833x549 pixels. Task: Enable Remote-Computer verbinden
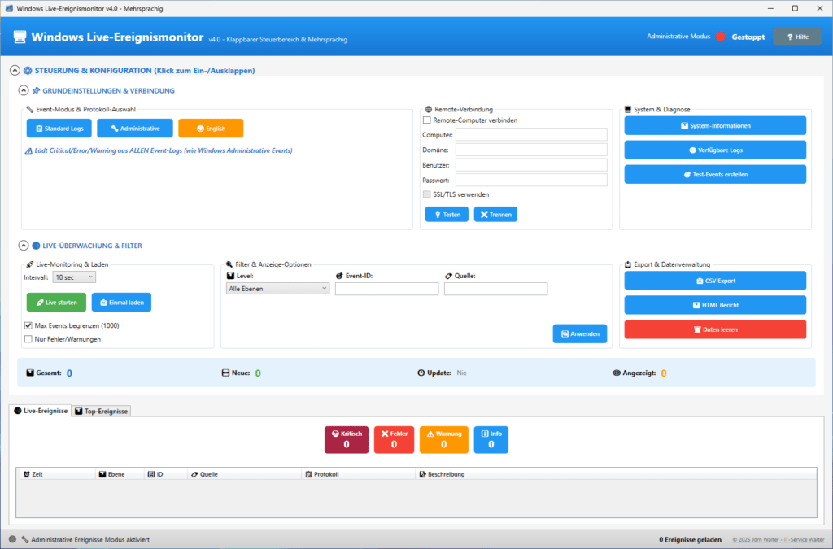tap(426, 120)
